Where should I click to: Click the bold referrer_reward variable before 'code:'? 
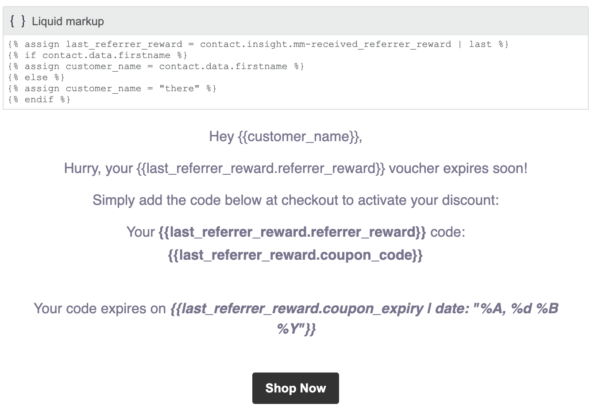coord(292,232)
